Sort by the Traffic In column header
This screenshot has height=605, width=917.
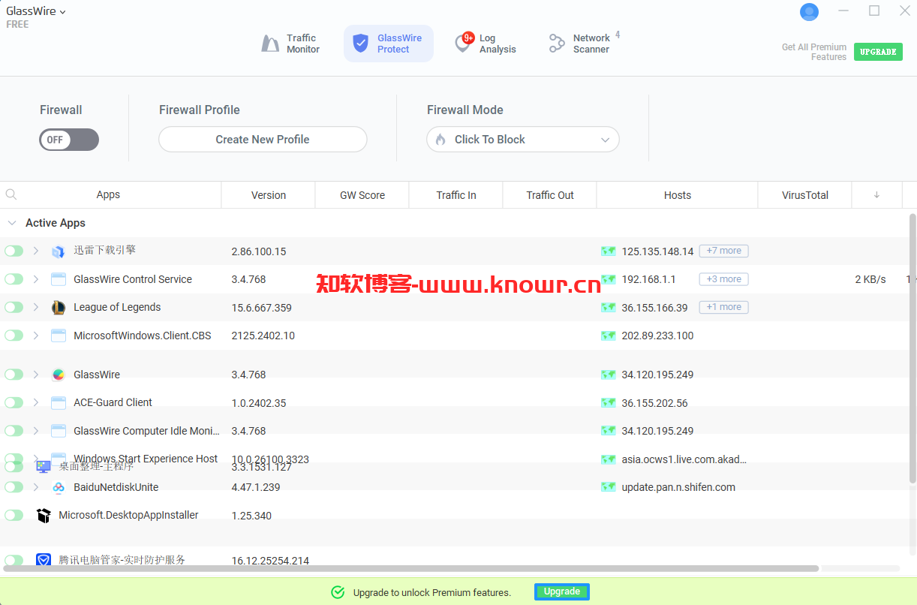[456, 195]
